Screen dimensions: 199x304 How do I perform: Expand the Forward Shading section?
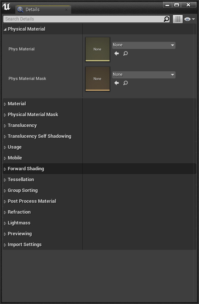[x=5, y=169]
